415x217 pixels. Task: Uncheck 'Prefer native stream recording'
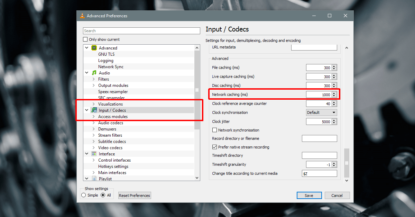point(215,147)
